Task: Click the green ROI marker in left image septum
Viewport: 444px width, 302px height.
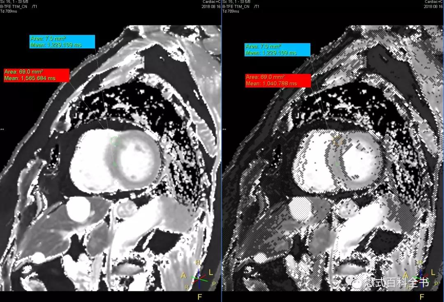Action: click(x=114, y=141)
